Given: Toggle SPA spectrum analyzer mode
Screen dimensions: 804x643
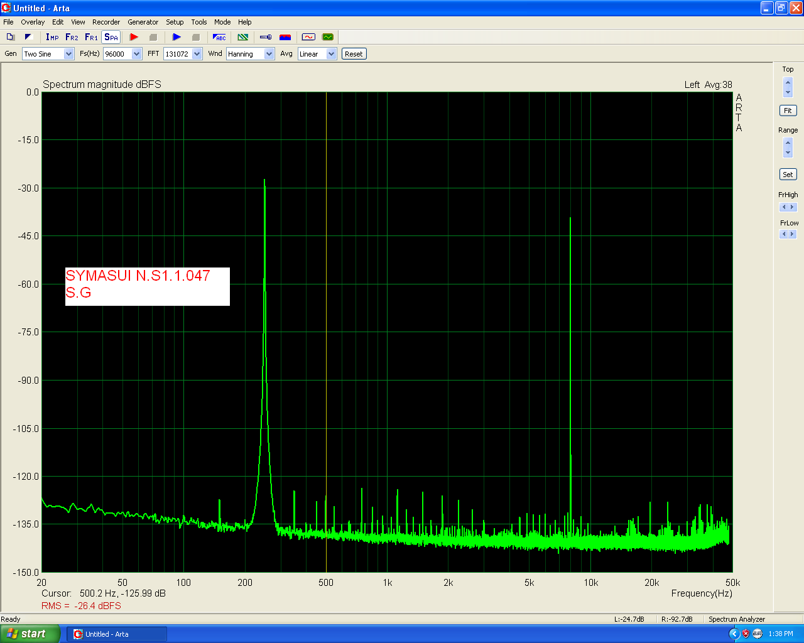Looking at the screenshot, I should [x=111, y=37].
